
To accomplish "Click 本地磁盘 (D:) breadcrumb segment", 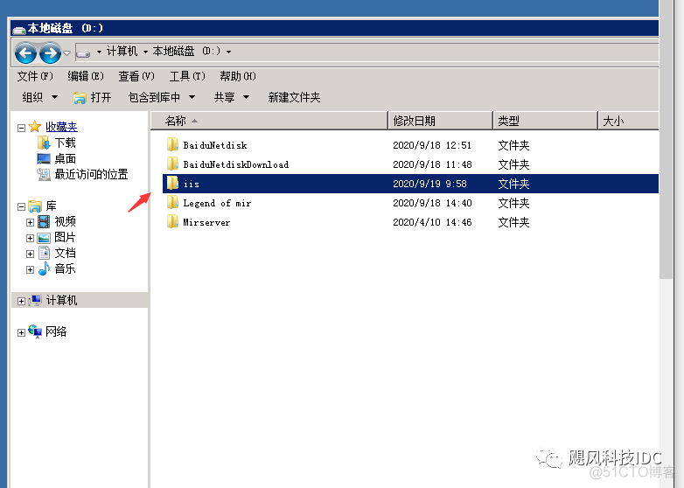I will pyautogui.click(x=186, y=52).
